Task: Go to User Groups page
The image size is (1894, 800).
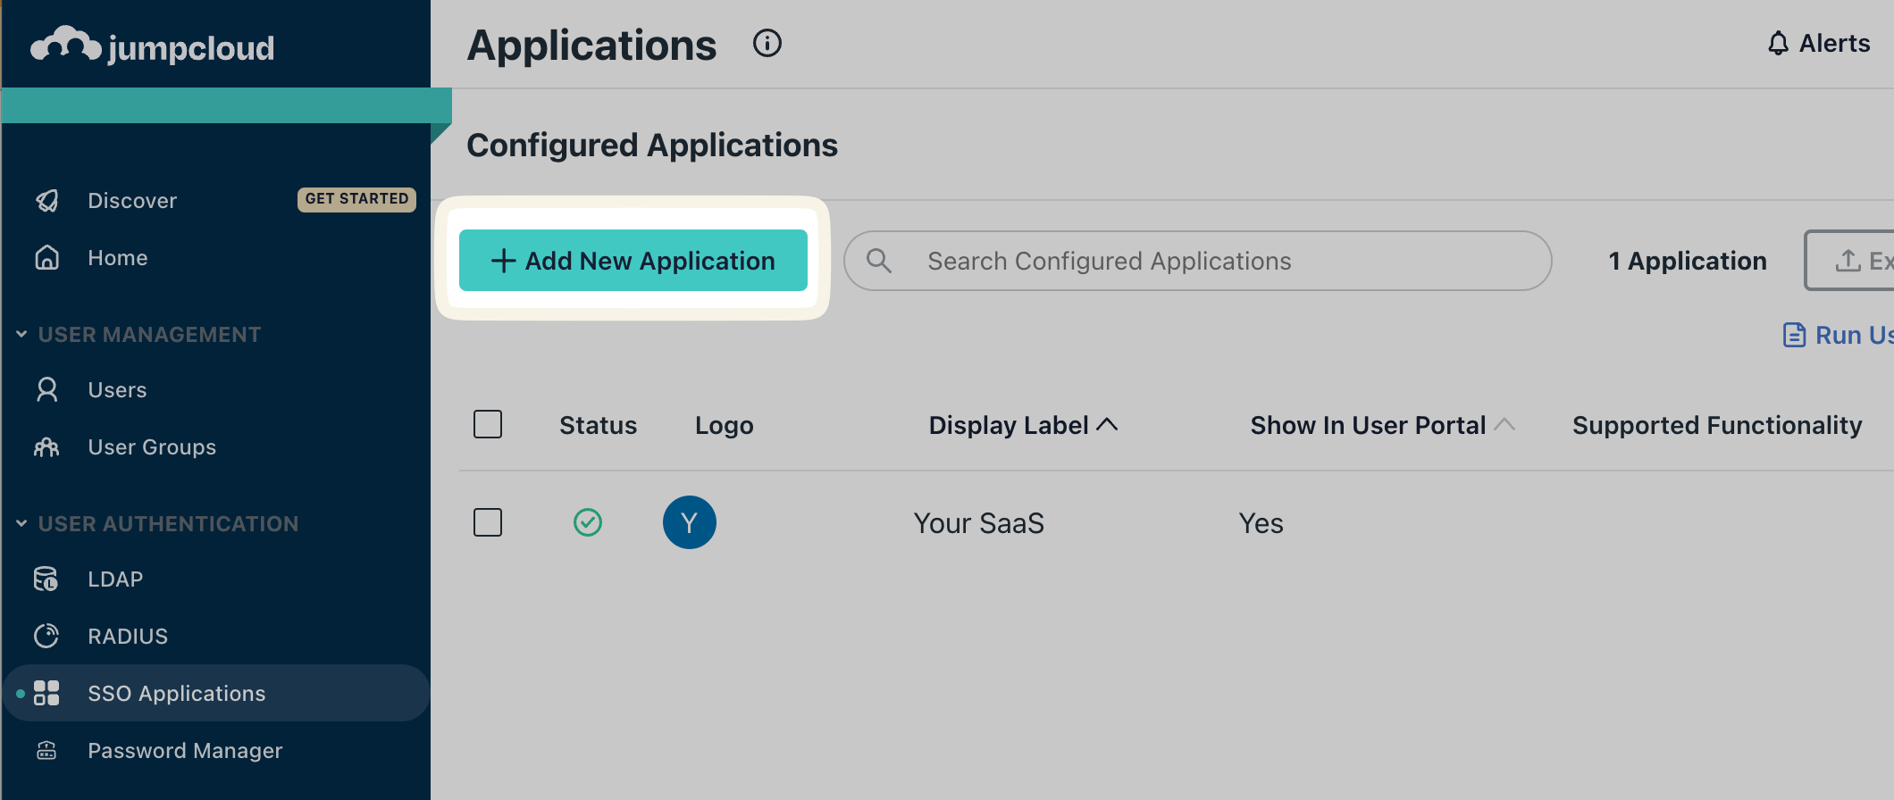Action: (x=152, y=447)
